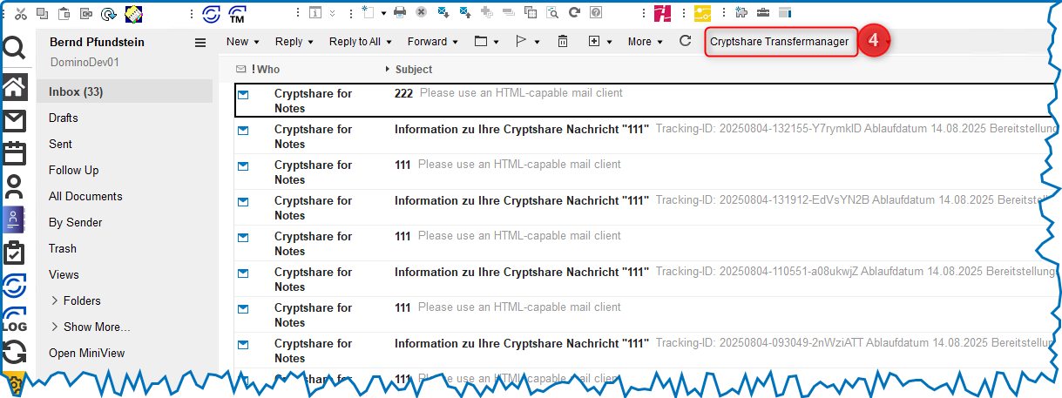Screen dimensions: 1062x398
Task: Select All Documents view
Action: click(x=85, y=196)
